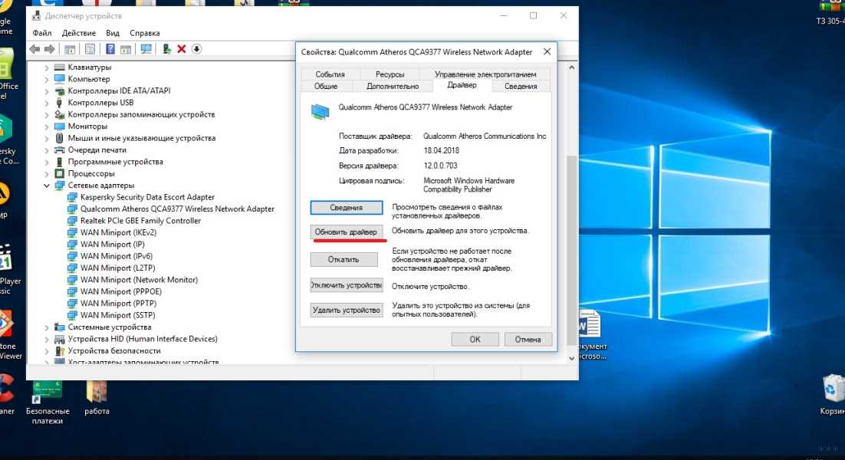Expand the Системные устройства node
Screen dimensions: 845x460
[x=46, y=327]
